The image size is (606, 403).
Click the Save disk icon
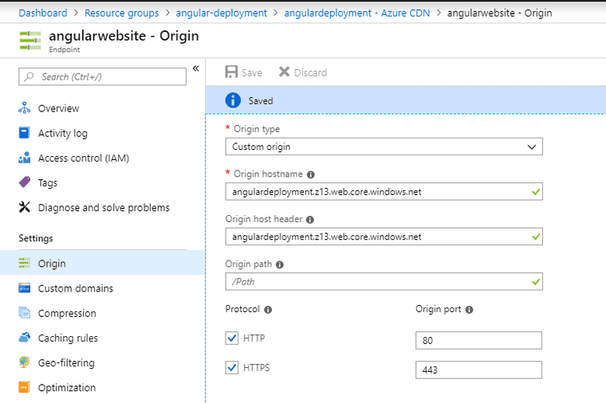point(231,72)
